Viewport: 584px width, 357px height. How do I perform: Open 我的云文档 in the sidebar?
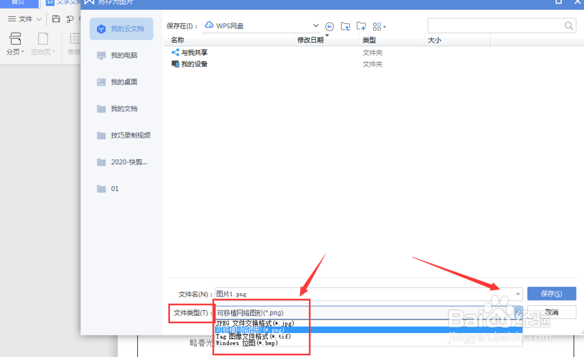pyautogui.click(x=121, y=29)
